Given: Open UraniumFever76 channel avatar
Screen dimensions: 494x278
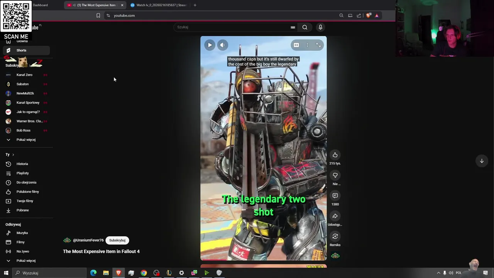Looking at the screenshot, I should (67, 240).
